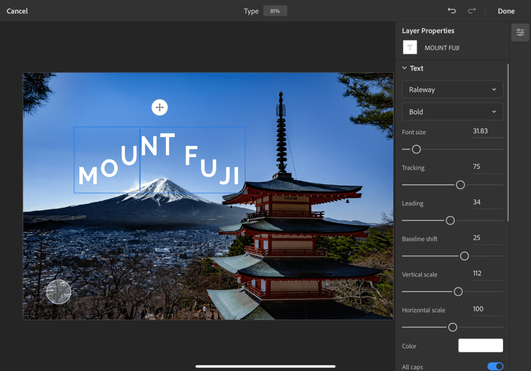Cancel the type editing
This screenshot has width=531, height=371.
pos(17,11)
